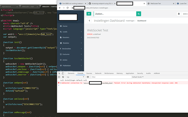Screen dimensions: 188x117
Task: Click the green search magnifier button
Action: (x=139, y=14)
